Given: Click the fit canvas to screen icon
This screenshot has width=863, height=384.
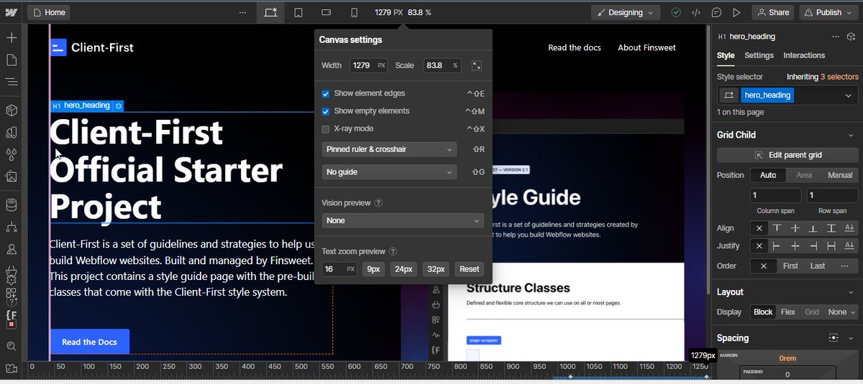Looking at the screenshot, I should (x=476, y=65).
